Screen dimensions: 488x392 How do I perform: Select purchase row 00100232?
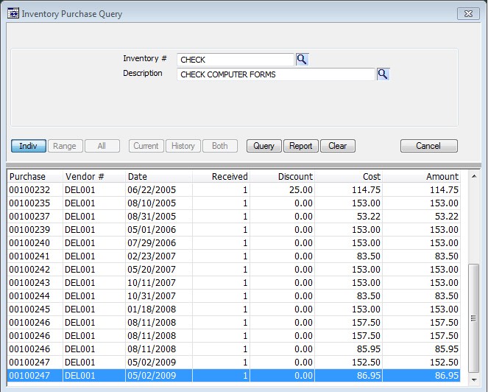pos(233,190)
